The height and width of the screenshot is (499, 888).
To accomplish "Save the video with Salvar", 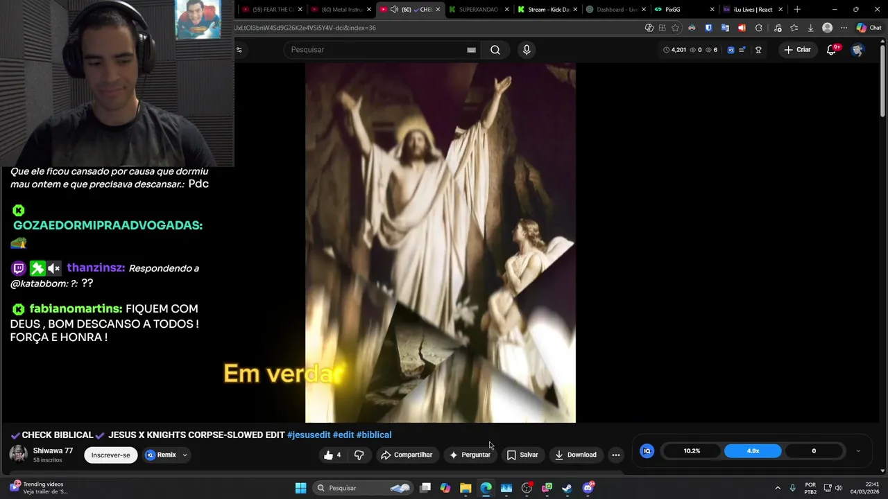I will 522,455.
